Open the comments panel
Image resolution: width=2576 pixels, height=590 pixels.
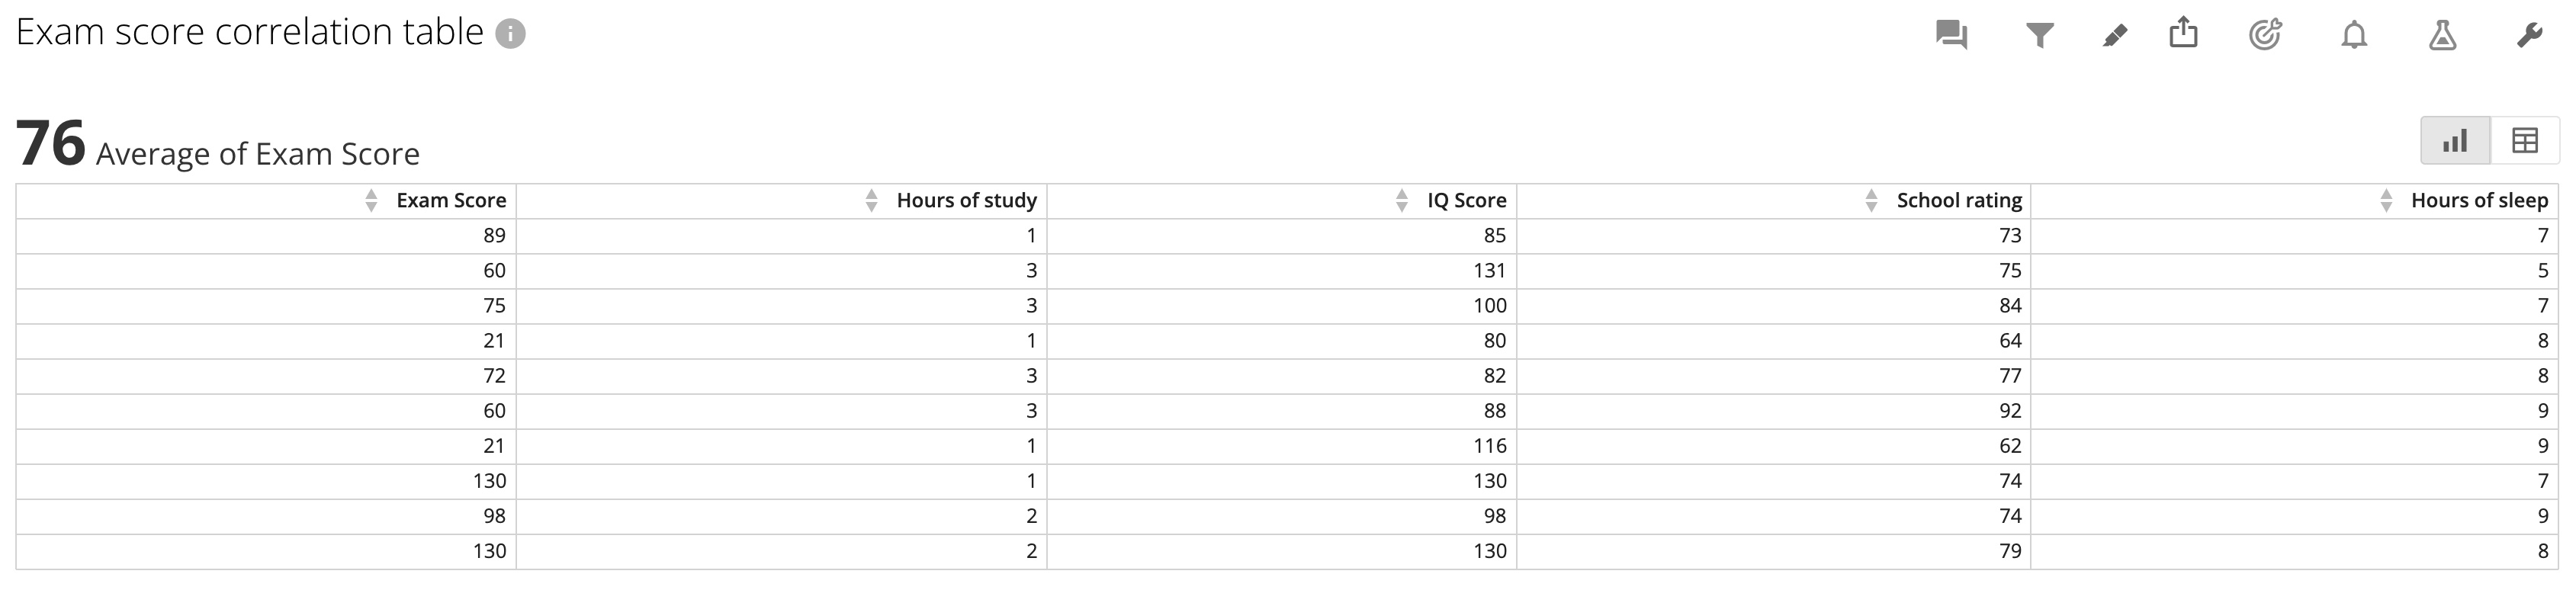pyautogui.click(x=1954, y=35)
